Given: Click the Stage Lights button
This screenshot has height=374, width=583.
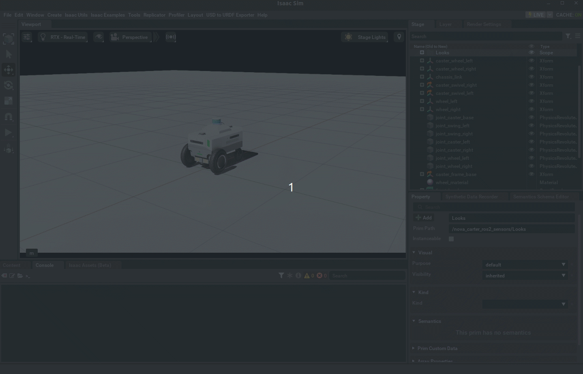Looking at the screenshot, I should coord(364,37).
